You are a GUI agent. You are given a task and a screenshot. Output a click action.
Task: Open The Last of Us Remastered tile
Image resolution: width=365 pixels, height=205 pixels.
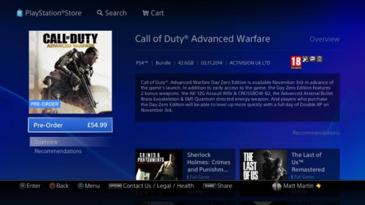(290, 165)
